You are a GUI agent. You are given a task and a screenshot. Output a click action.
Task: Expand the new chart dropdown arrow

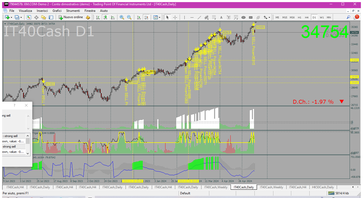tap(11, 17)
